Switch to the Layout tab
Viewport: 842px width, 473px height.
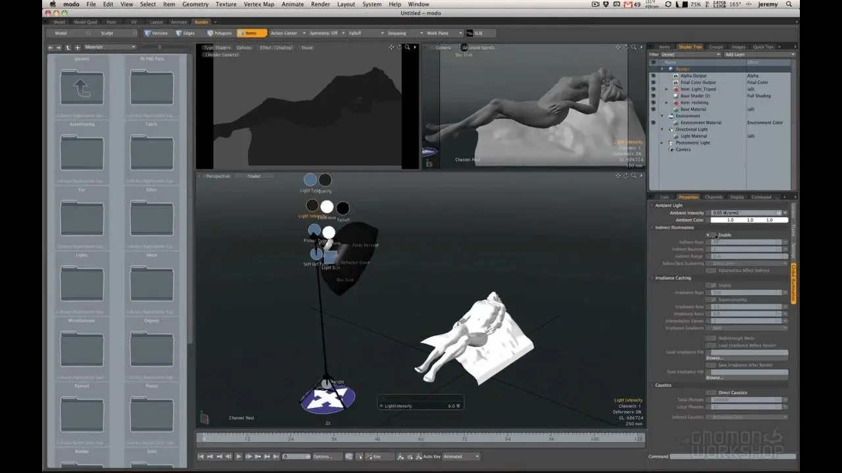point(157,22)
